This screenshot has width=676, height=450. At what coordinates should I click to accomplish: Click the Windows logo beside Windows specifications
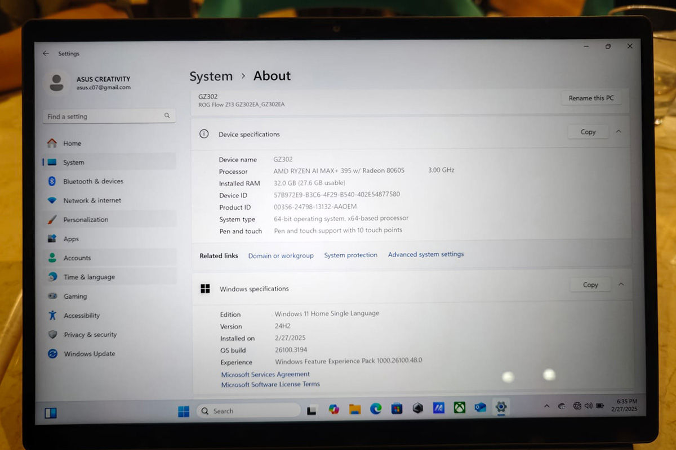click(x=205, y=289)
